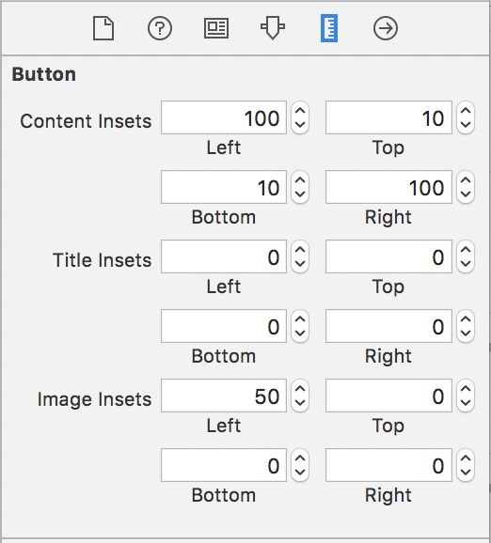491x543 pixels.
Task: Open the Connections inspector arrow icon
Action: [386, 28]
